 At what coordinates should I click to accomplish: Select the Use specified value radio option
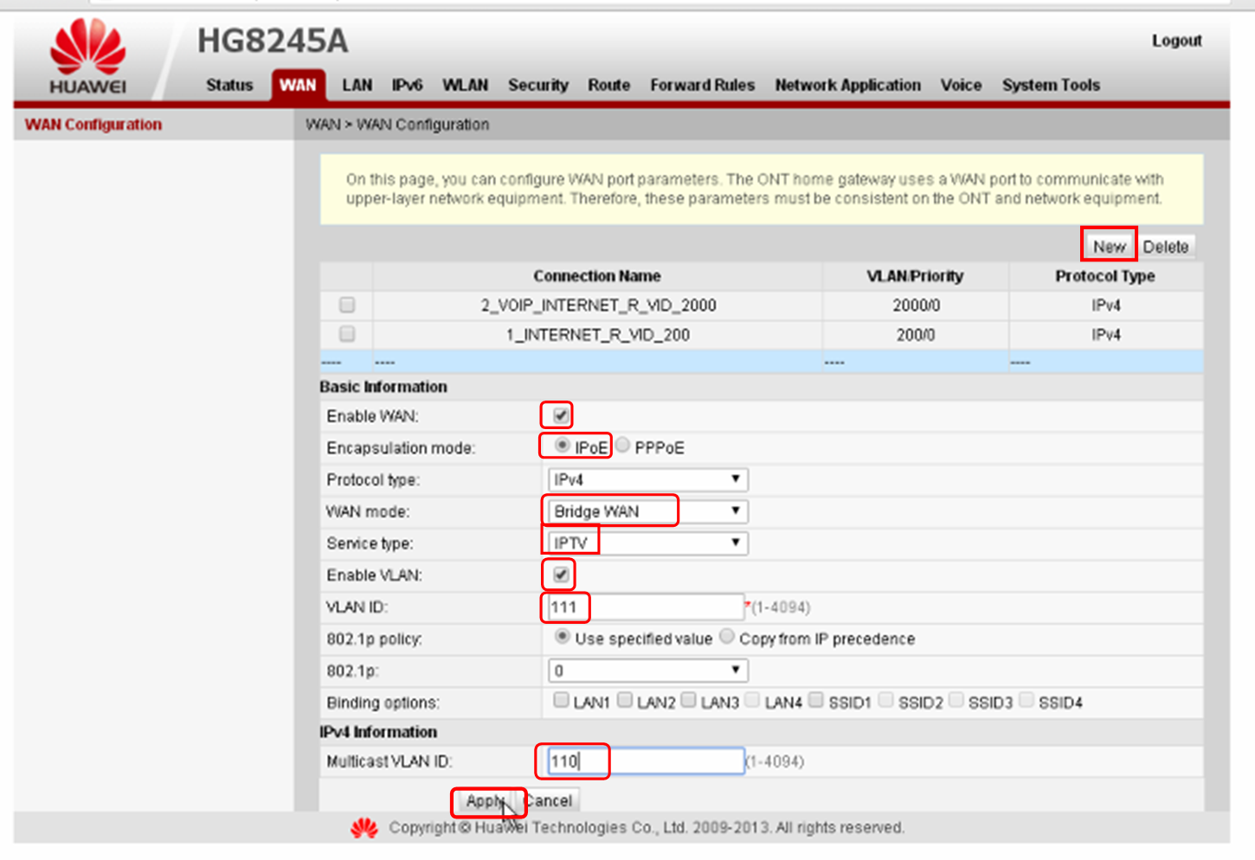[x=563, y=637]
